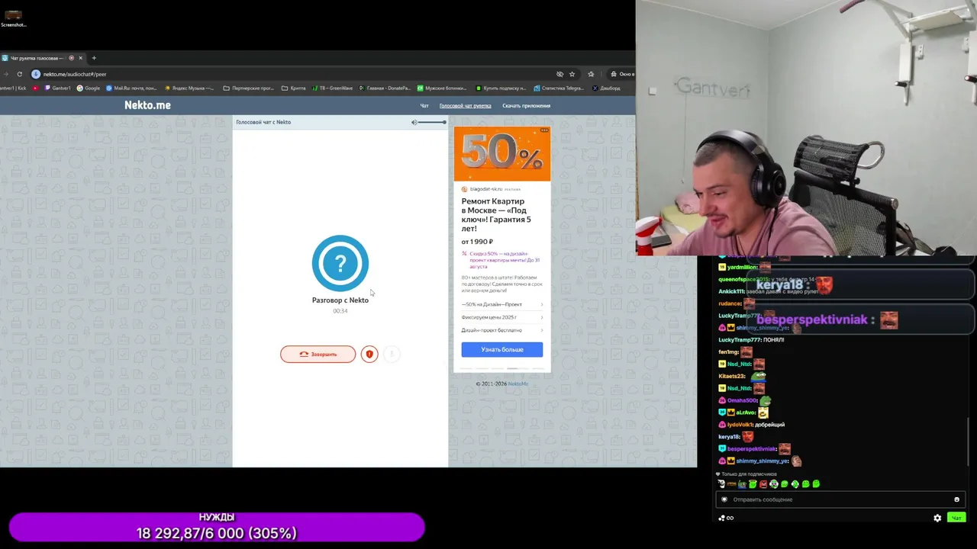Click the НУЖДЫ donation goal bar
Image resolution: width=977 pixels, height=549 pixels.
[x=217, y=527]
